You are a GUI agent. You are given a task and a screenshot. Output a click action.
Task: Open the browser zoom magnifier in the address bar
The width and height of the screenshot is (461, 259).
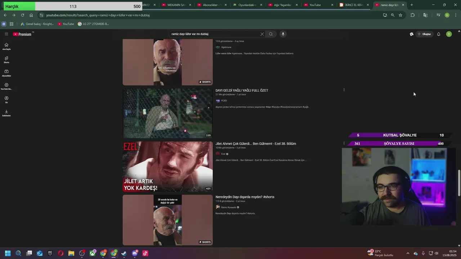393,15
